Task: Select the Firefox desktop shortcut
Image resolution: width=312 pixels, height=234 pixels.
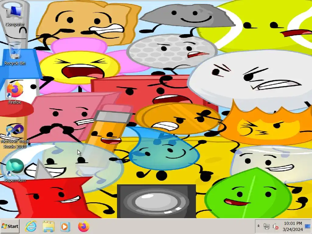Action: 15,93
